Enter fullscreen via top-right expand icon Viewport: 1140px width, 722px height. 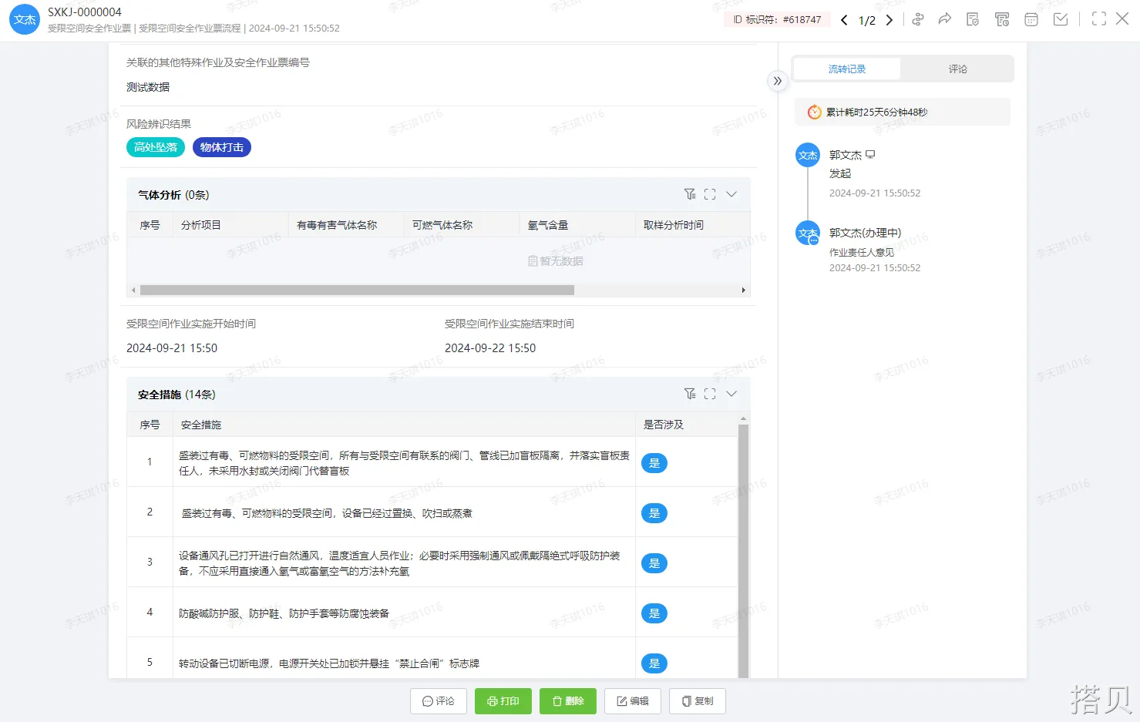coord(1098,19)
